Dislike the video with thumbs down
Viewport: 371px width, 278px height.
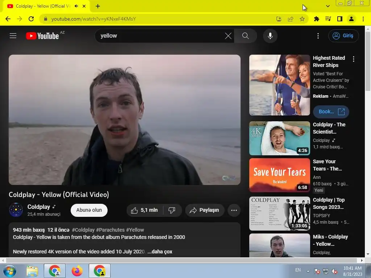(172, 210)
